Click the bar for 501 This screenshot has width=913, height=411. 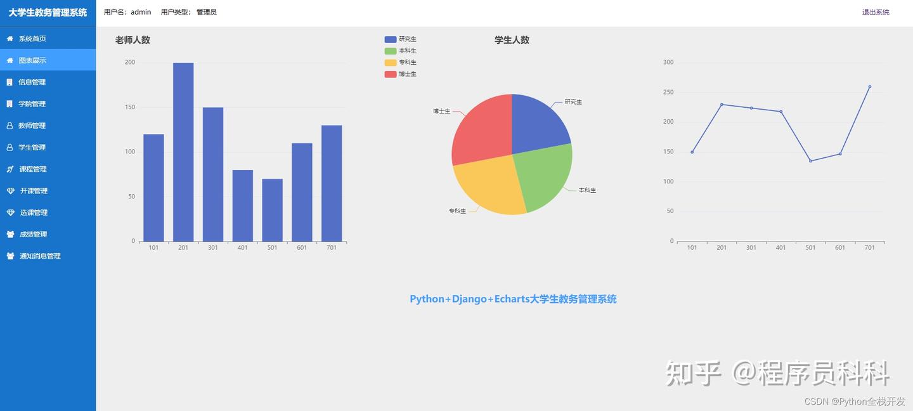click(x=272, y=210)
